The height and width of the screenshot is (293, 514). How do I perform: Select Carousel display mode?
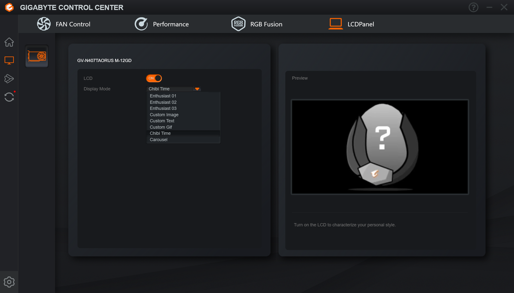tap(183, 140)
